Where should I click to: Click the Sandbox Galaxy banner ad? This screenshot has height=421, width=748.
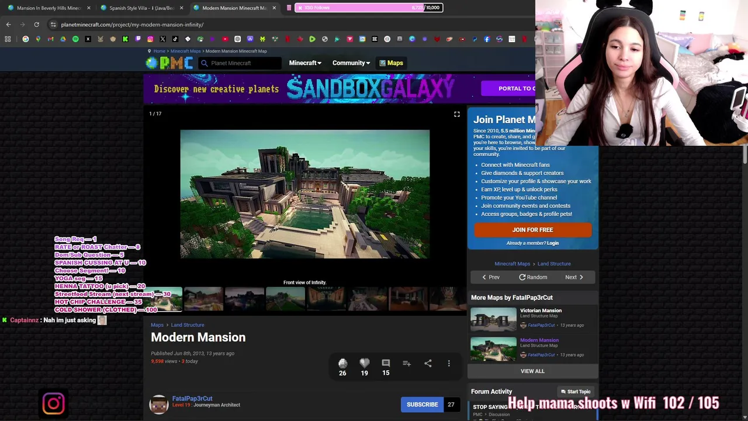click(339, 89)
